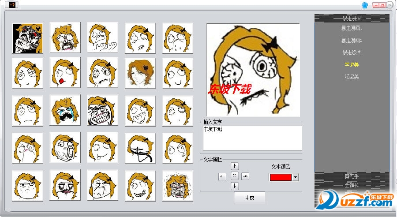This screenshot has width=397, height=217.
Task: Select the yellow 王尼美 entry
Action: [x=352, y=64]
